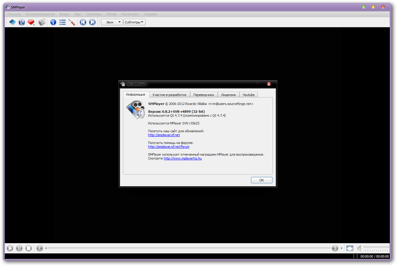Screen dimensions: 397x266
Task: Expand the small arrow beside heart icon
Action: tap(34, 25)
